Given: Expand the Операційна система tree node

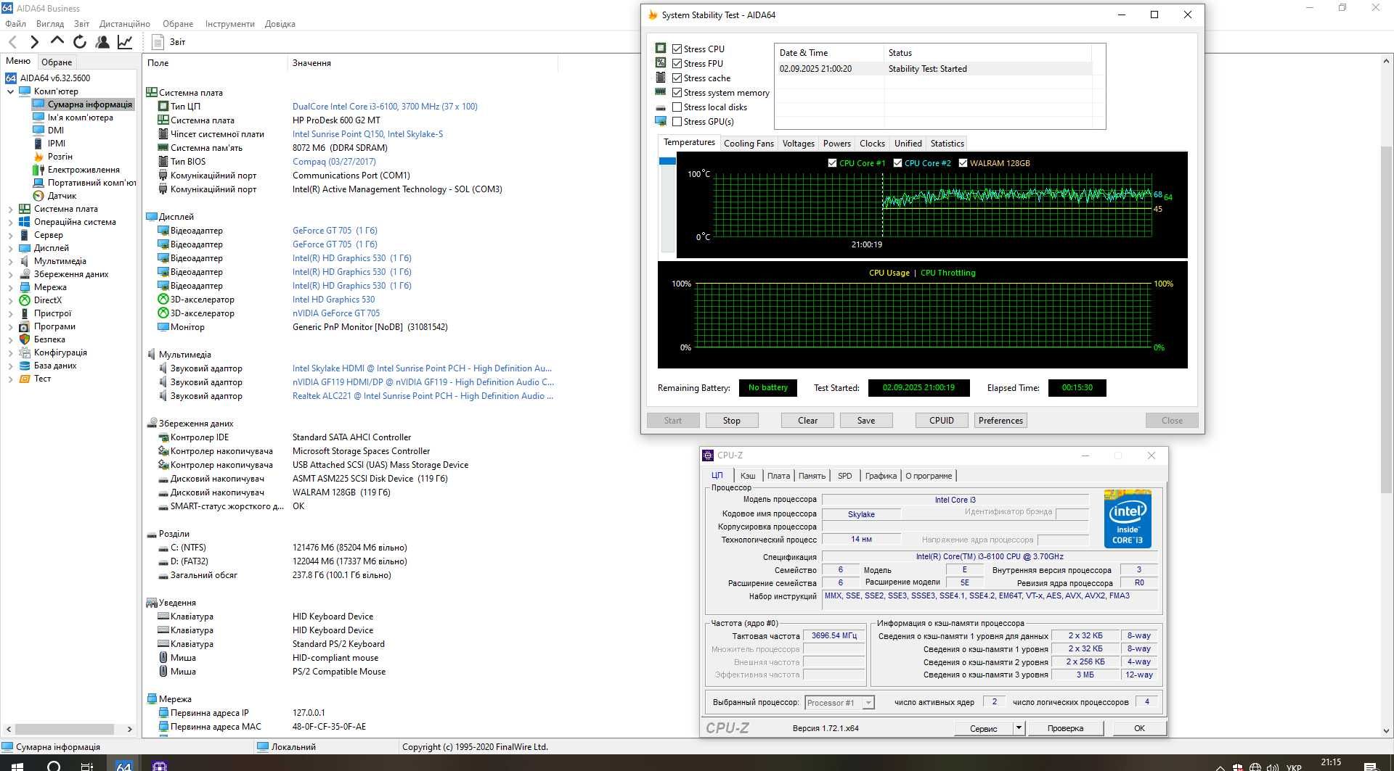Looking at the screenshot, I should [10, 222].
